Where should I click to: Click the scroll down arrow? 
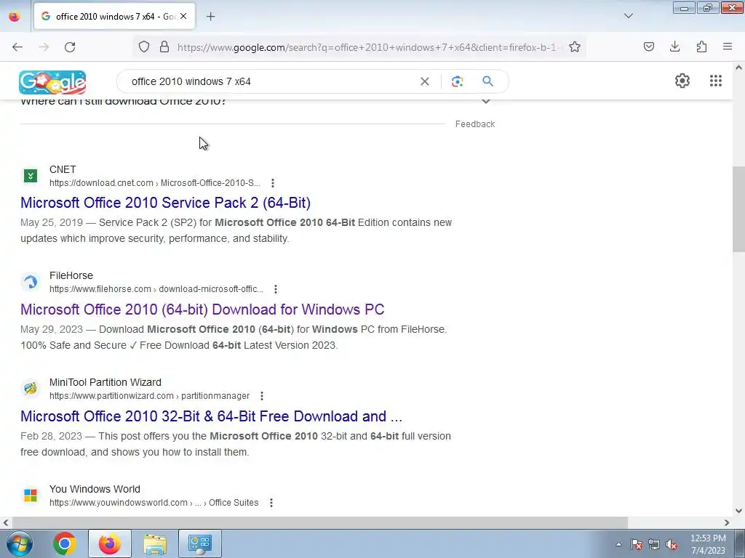pyautogui.click(x=738, y=511)
